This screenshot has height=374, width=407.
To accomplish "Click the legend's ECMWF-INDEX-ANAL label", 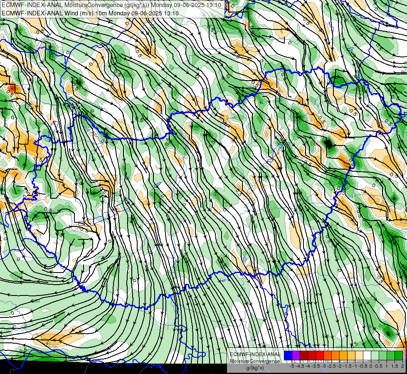I will click(255, 354).
